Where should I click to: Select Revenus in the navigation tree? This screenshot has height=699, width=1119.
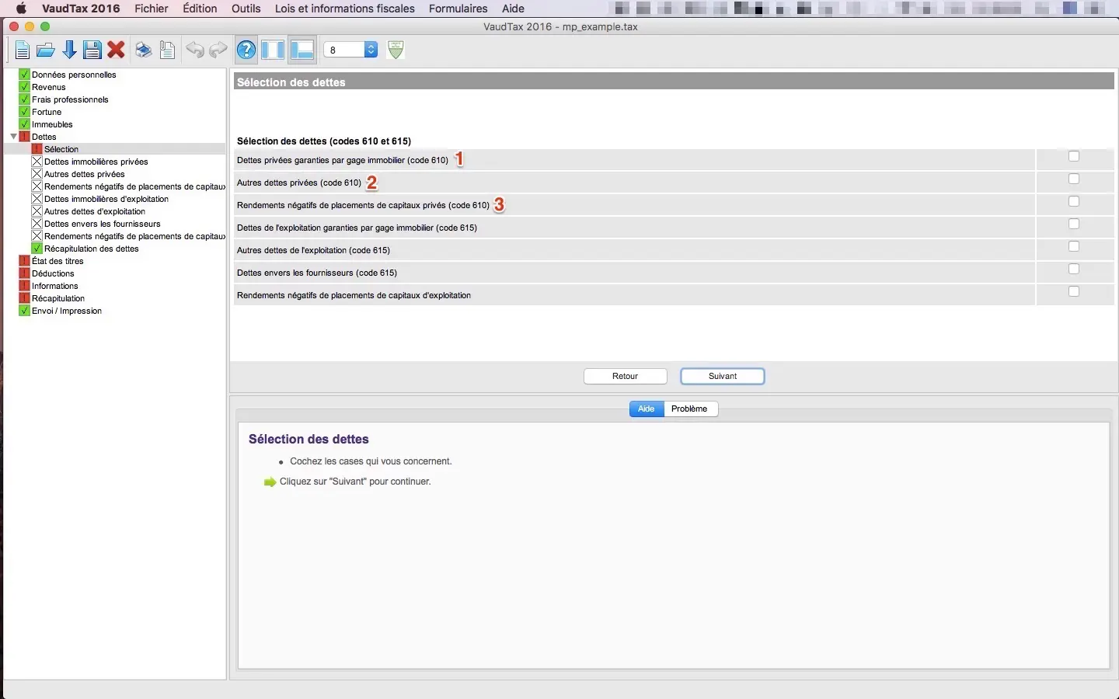49,87
